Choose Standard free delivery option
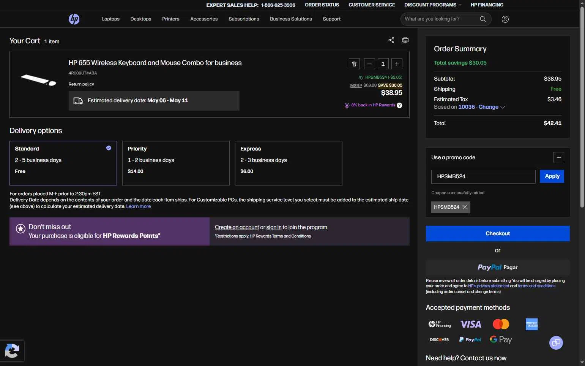Image resolution: width=585 pixels, height=366 pixels. (63, 163)
